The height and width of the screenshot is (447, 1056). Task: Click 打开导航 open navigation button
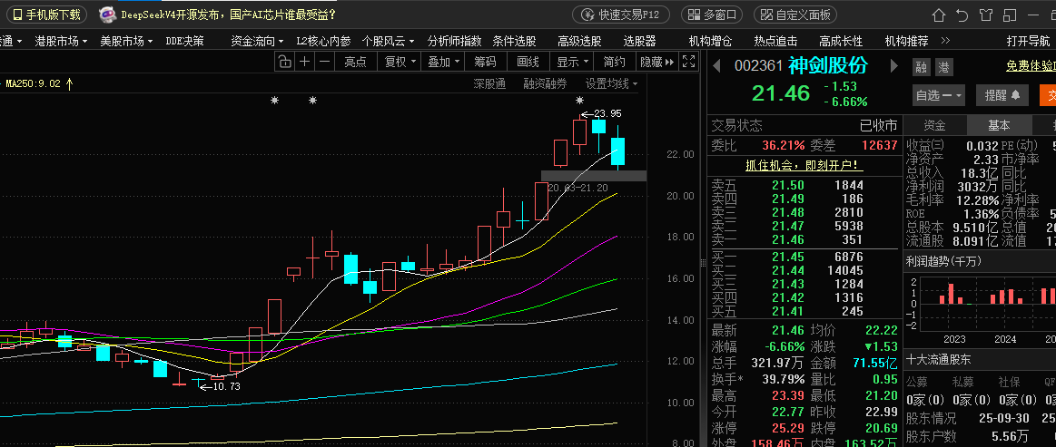[x=1029, y=41]
